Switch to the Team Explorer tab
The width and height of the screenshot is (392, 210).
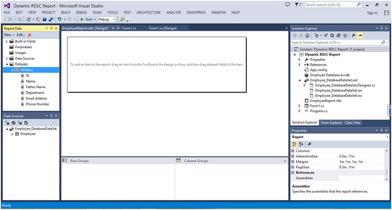pyautogui.click(x=331, y=123)
